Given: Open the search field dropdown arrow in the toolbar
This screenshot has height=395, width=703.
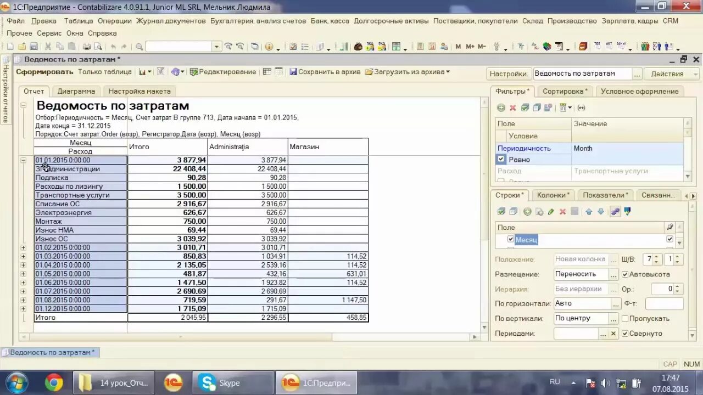Looking at the screenshot, I should (216, 47).
